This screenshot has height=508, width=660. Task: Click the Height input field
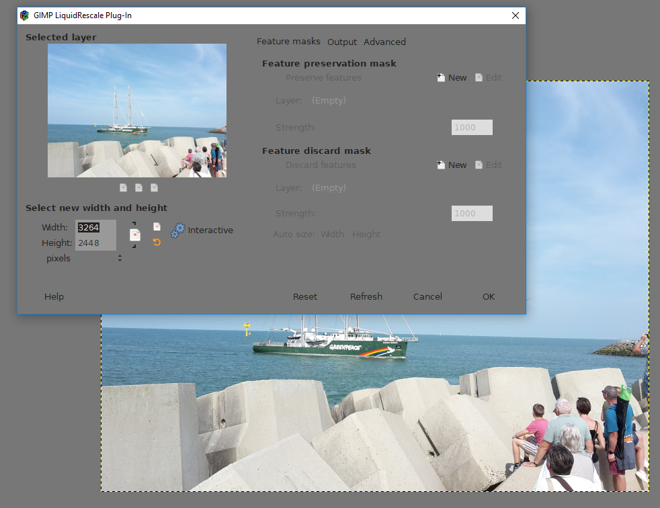95,243
